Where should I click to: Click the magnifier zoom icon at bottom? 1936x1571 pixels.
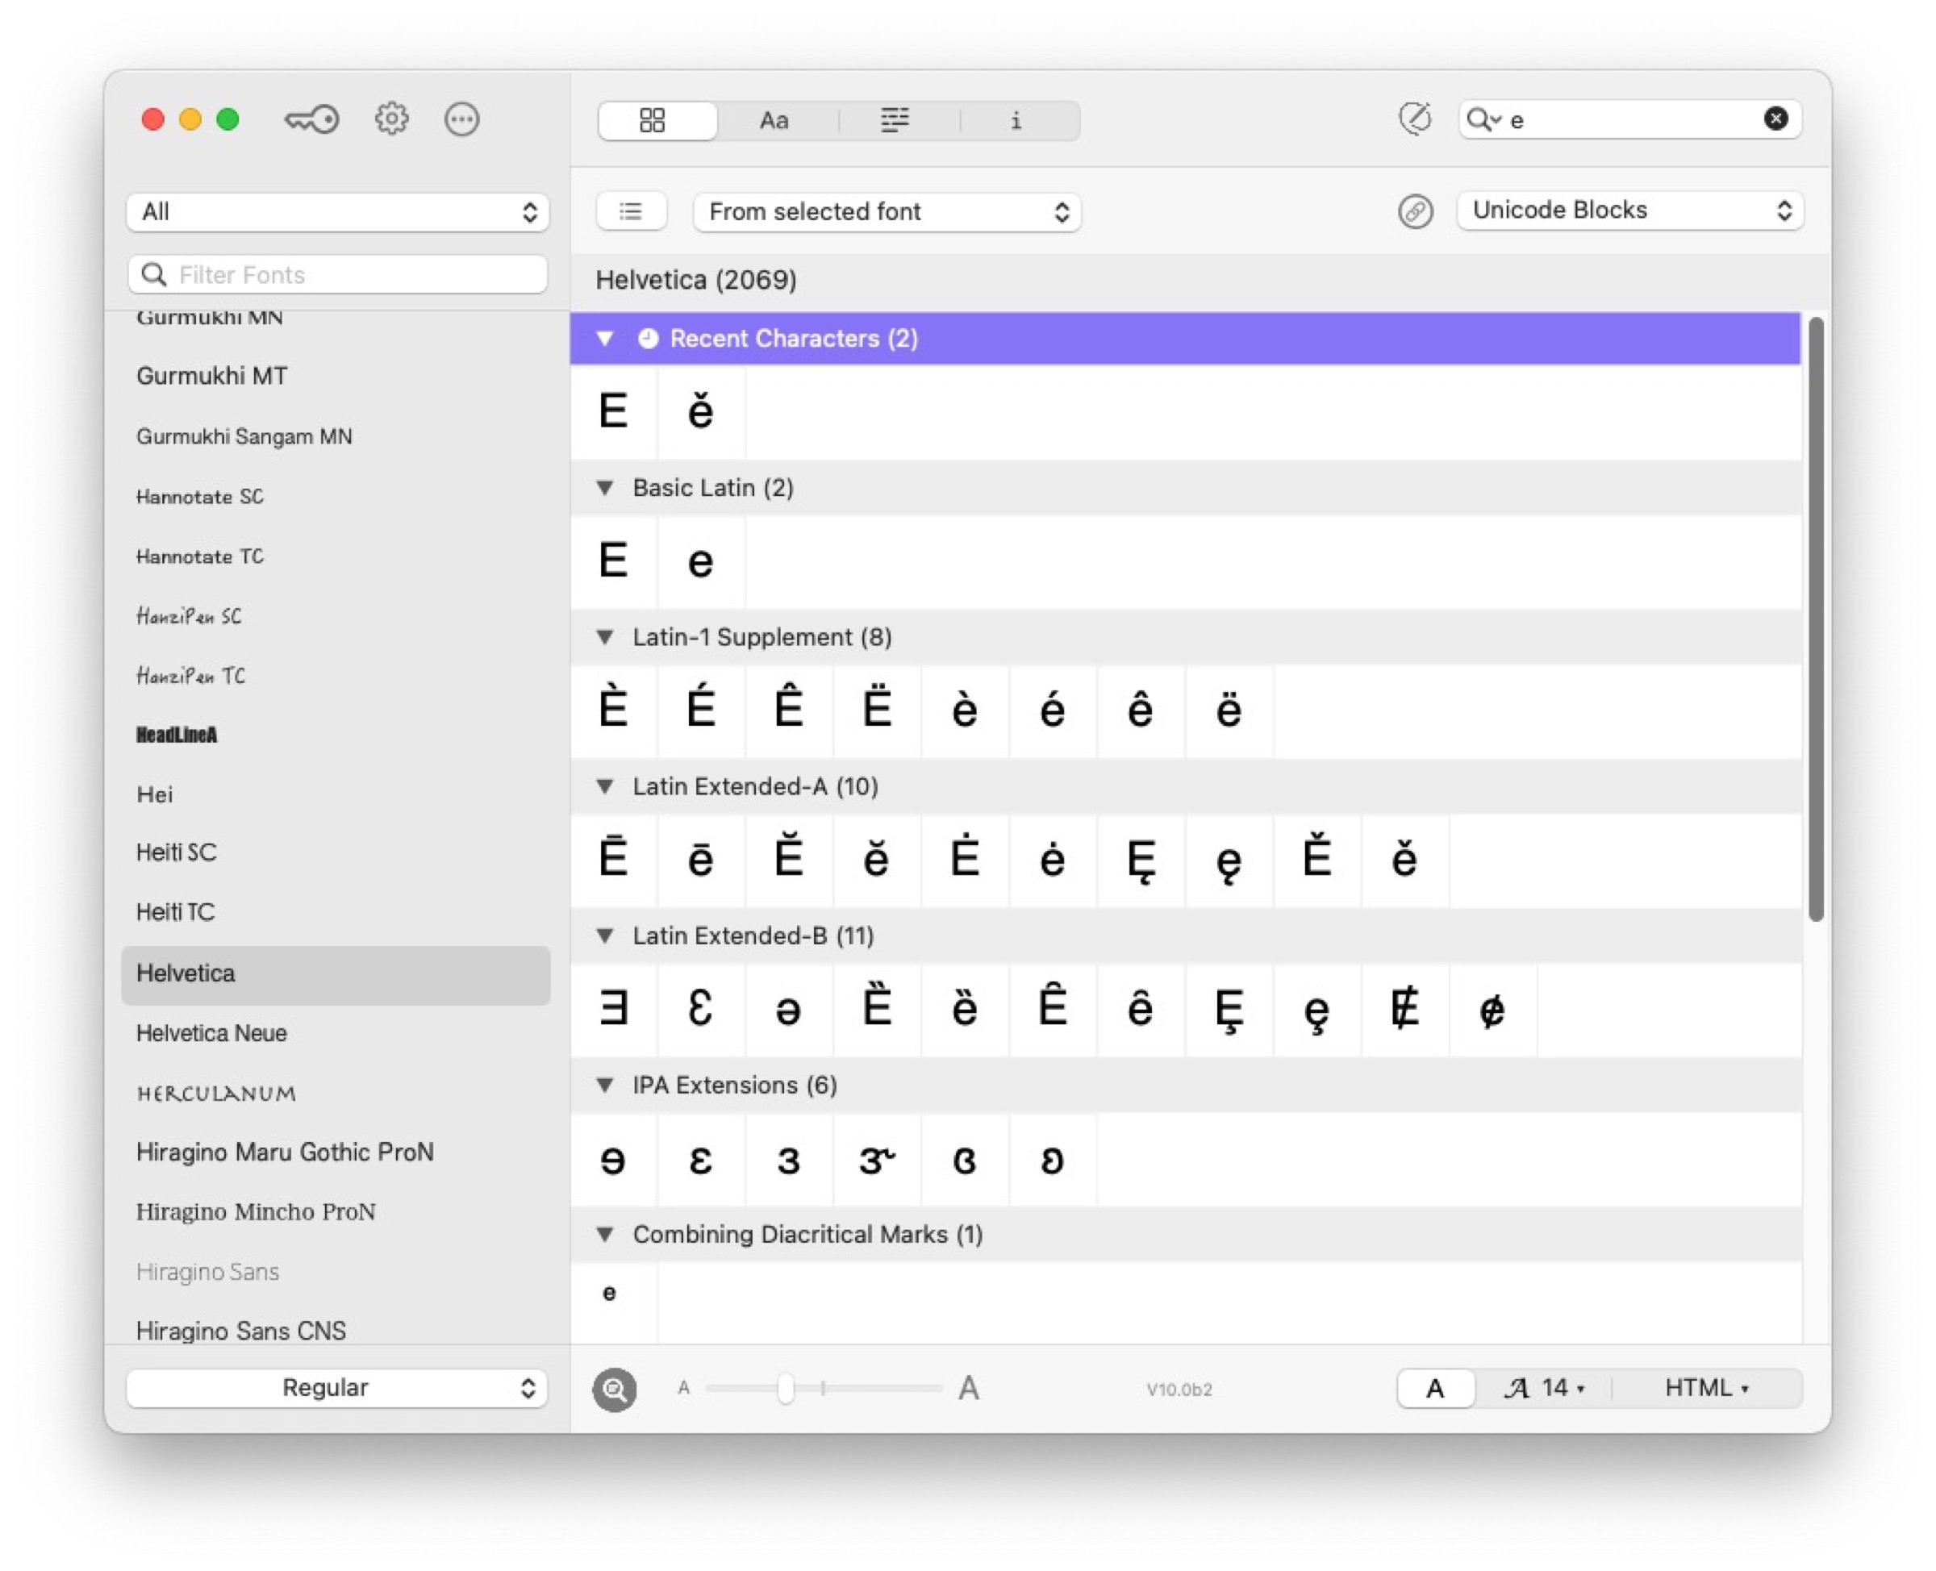615,1388
